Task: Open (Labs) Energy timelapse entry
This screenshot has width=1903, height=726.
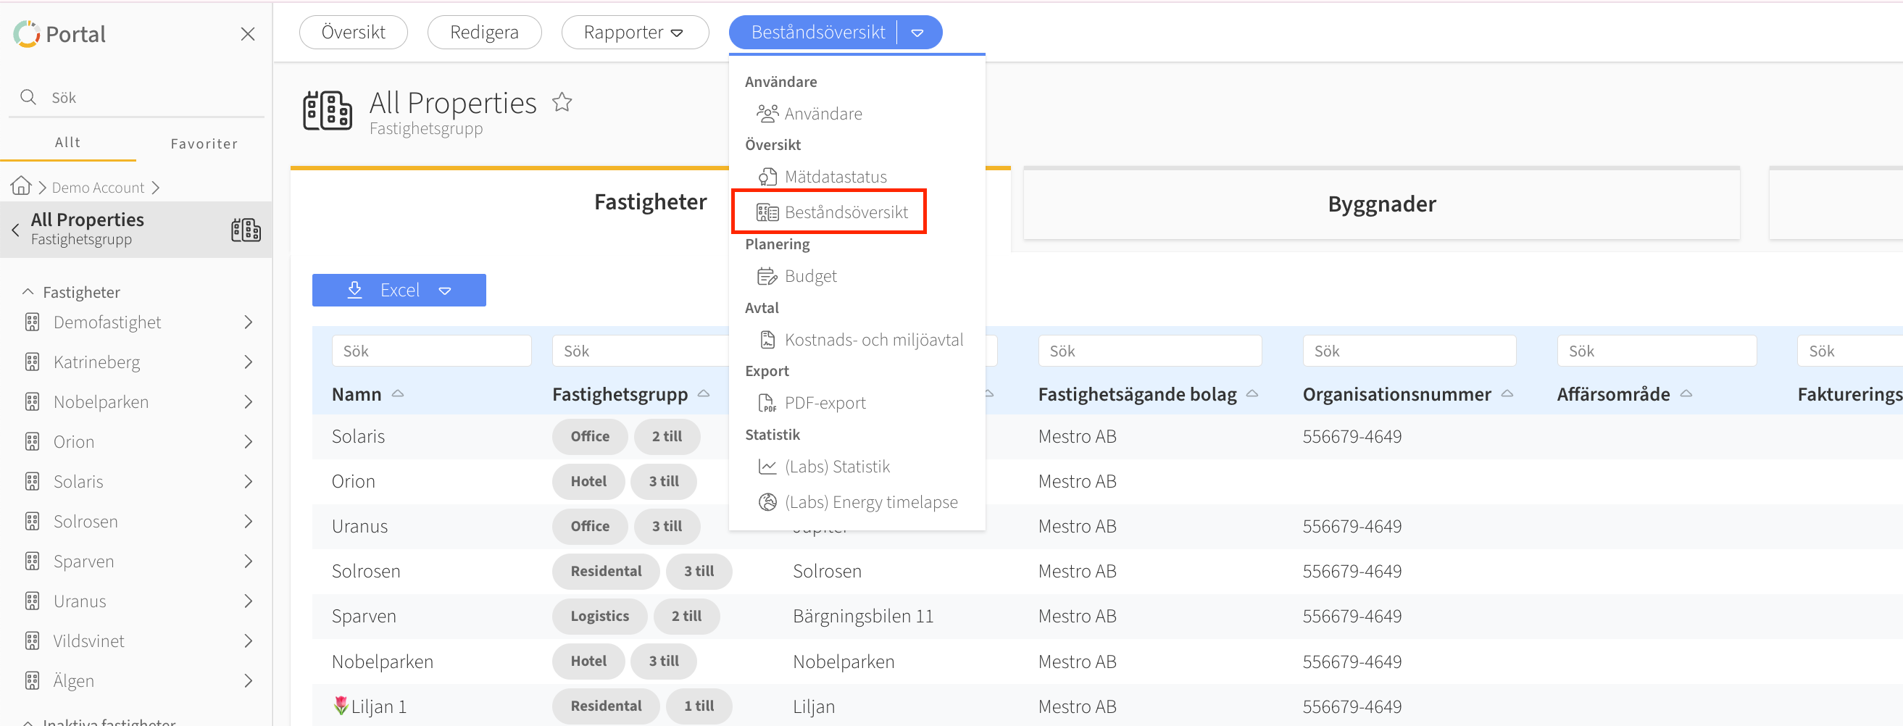Action: (870, 502)
